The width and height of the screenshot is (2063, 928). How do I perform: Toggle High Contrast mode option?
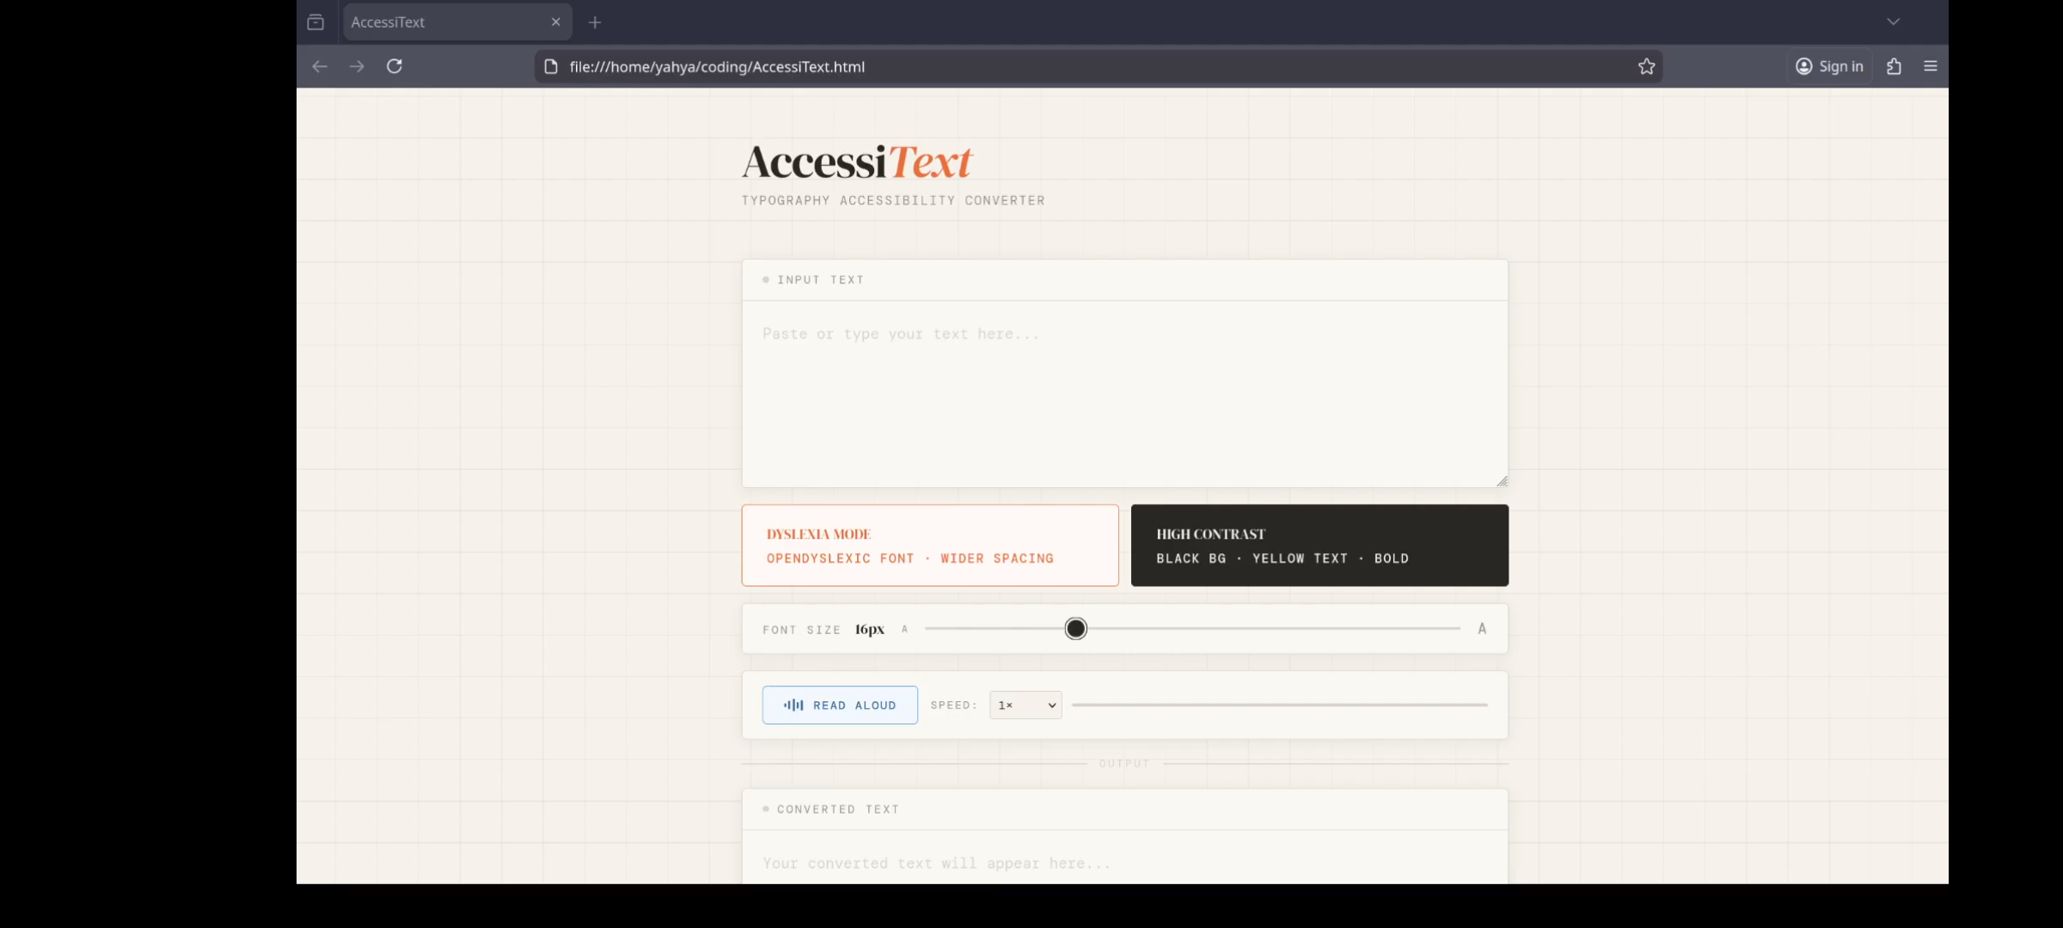tap(1319, 546)
